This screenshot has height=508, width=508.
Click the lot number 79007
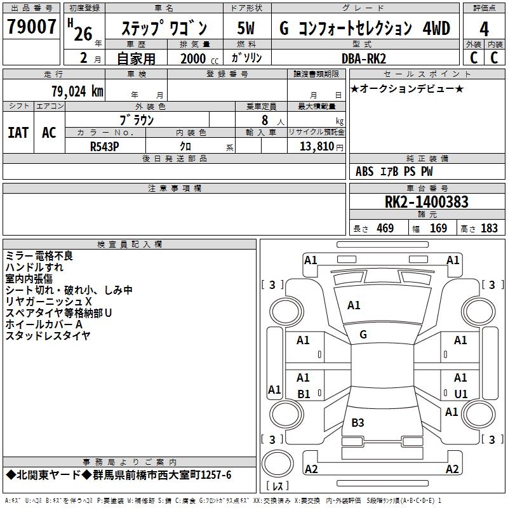click(31, 29)
